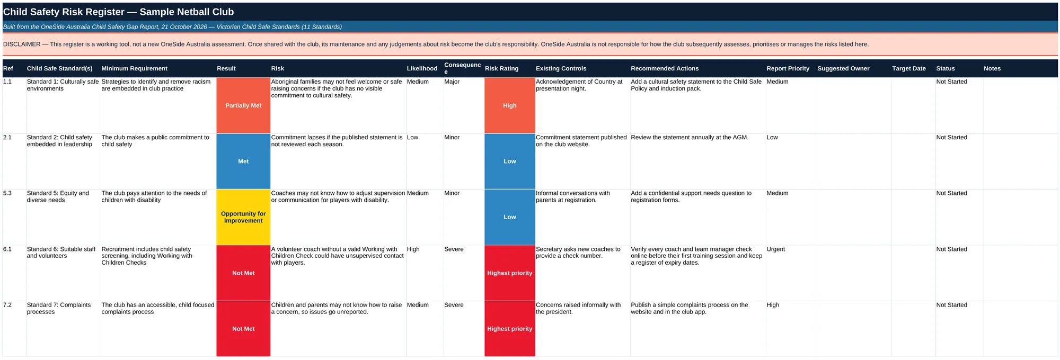This screenshot has height=360, width=1060.
Task: Click the orange 'High' risk rating cell
Action: tap(510, 105)
